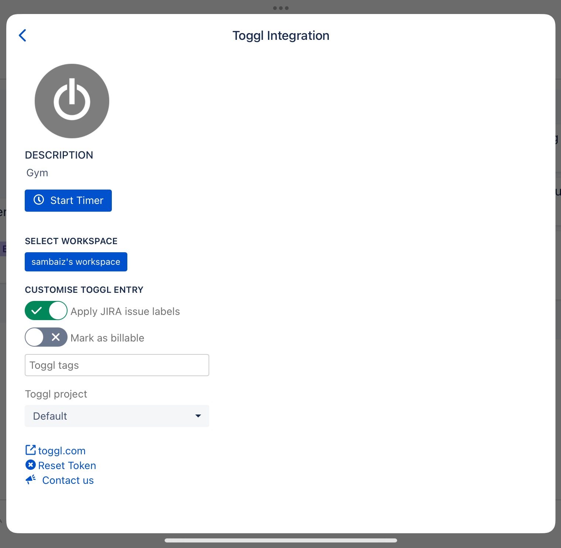Click the clock icon in Start Timer
561x548 pixels.
(39, 200)
